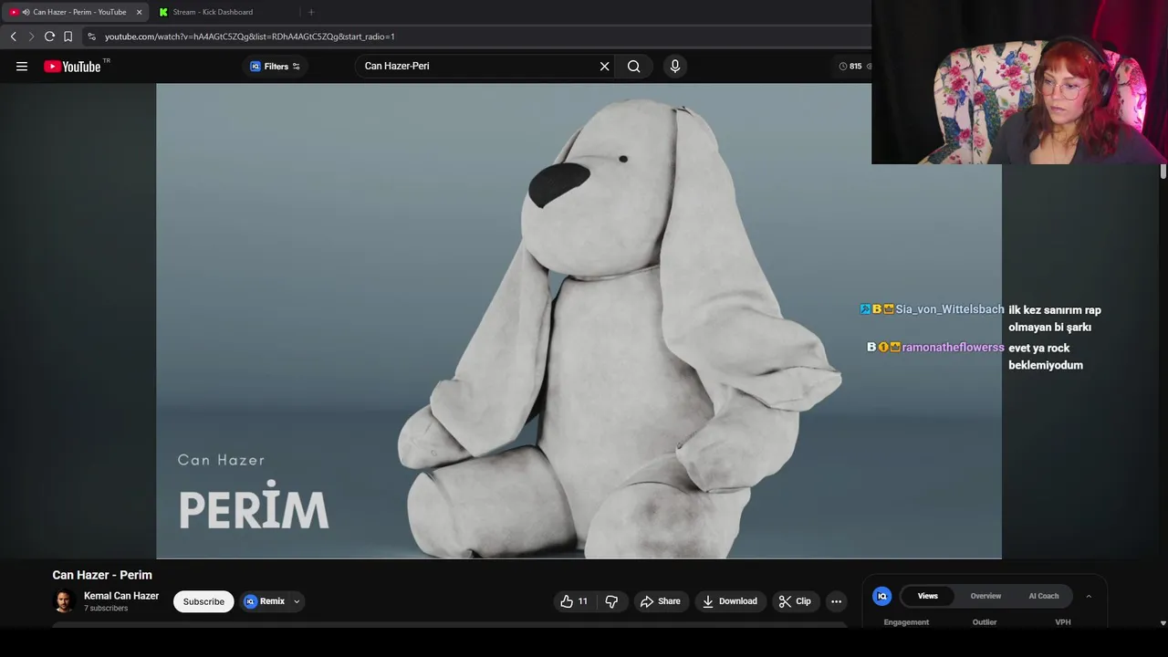1168x657 pixels.
Task: Expand the Remix dropdown arrow
Action: (x=297, y=601)
